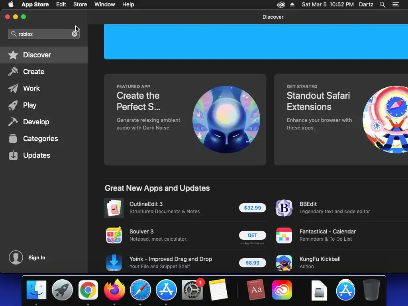Click the Creative Cloud menu bar icon
408x306 pixels.
click(x=281, y=4)
